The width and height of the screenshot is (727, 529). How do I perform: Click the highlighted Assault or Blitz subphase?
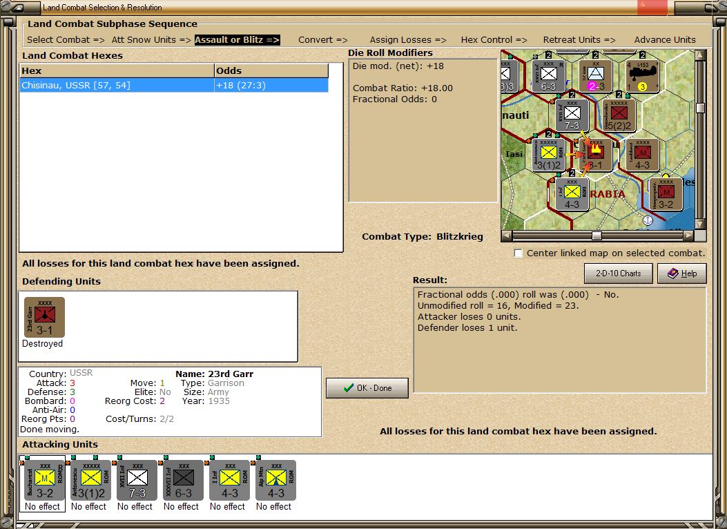click(x=238, y=40)
